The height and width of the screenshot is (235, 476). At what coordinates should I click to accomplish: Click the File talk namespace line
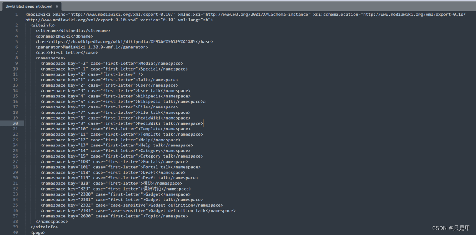(115, 112)
